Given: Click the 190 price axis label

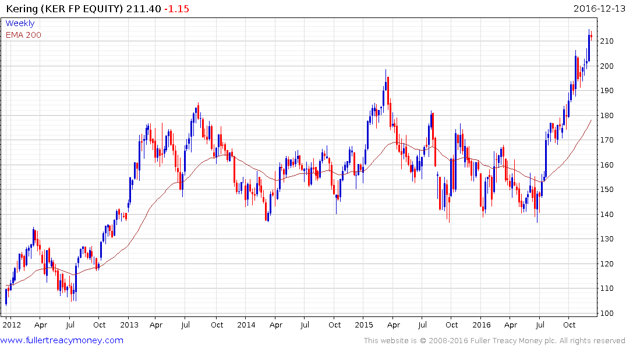Looking at the screenshot, I should coord(606,91).
